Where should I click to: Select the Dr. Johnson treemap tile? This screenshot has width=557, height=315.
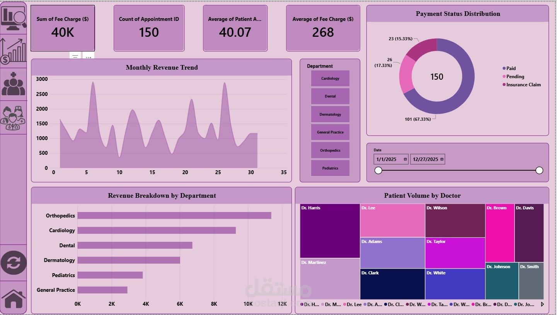click(502, 281)
